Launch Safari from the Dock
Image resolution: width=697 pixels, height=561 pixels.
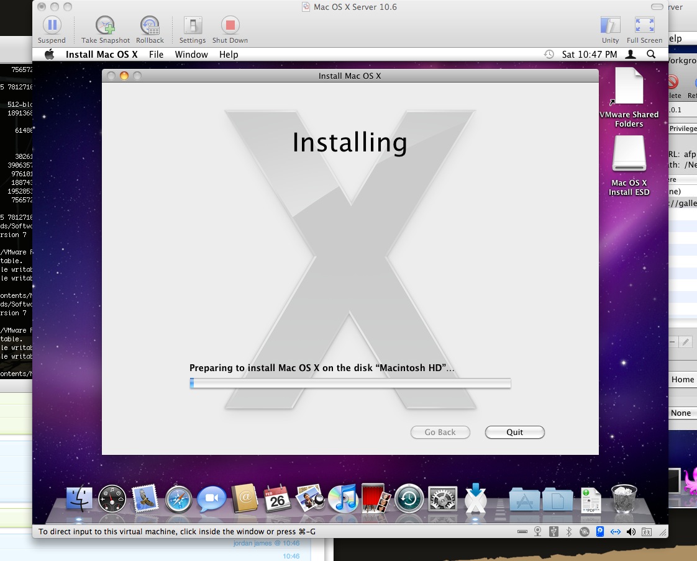click(179, 500)
